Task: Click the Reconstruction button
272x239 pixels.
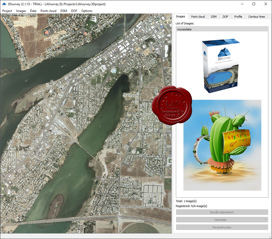Action: pos(222,227)
